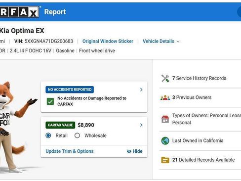Click 3 Previous Owners row

(192, 97)
